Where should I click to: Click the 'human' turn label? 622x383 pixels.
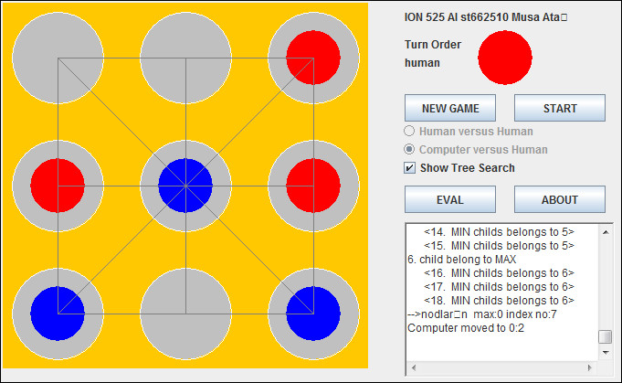click(422, 63)
